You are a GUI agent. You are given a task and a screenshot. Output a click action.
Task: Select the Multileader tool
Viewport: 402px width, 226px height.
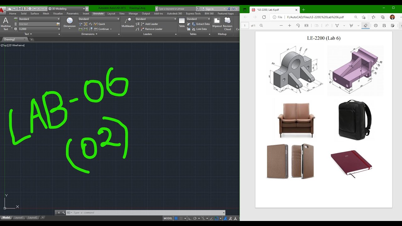(x=128, y=22)
